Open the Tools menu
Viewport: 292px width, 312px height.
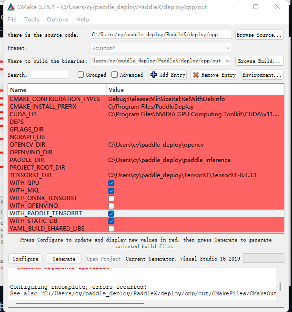[31, 20]
